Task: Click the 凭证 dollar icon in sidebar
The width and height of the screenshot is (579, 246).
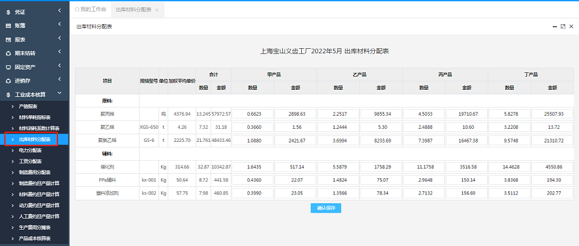Action: [x=8, y=12]
